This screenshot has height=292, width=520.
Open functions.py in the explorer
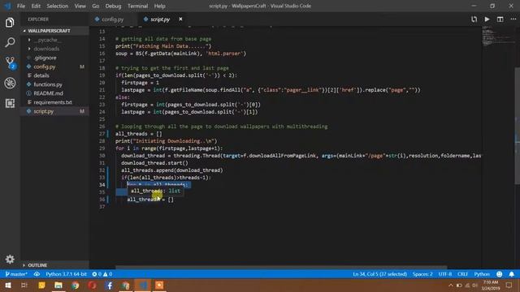pos(54,84)
